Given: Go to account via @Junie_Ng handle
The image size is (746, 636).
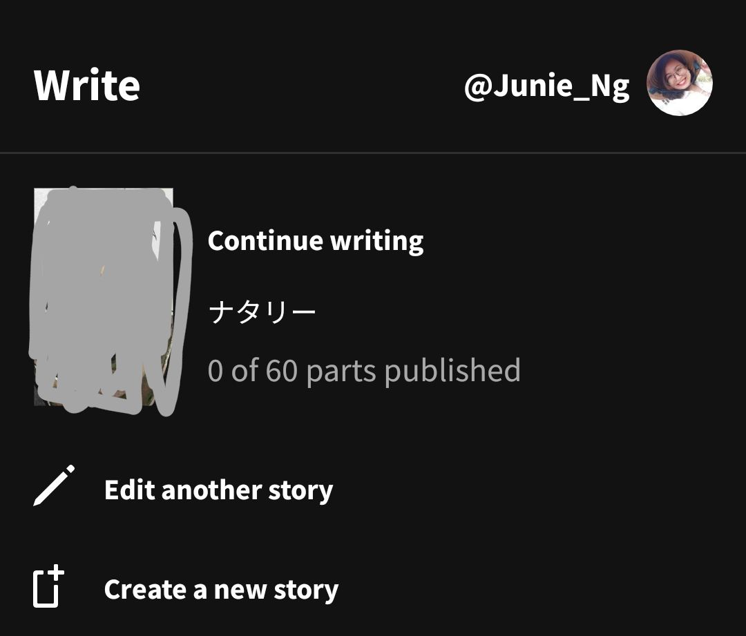Looking at the screenshot, I should tap(546, 86).
